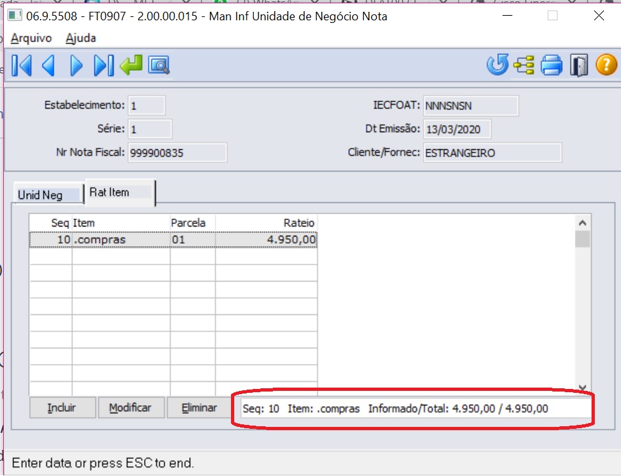621x476 pixels.
Task: Minimize the FT0907 window
Action: tap(507, 16)
